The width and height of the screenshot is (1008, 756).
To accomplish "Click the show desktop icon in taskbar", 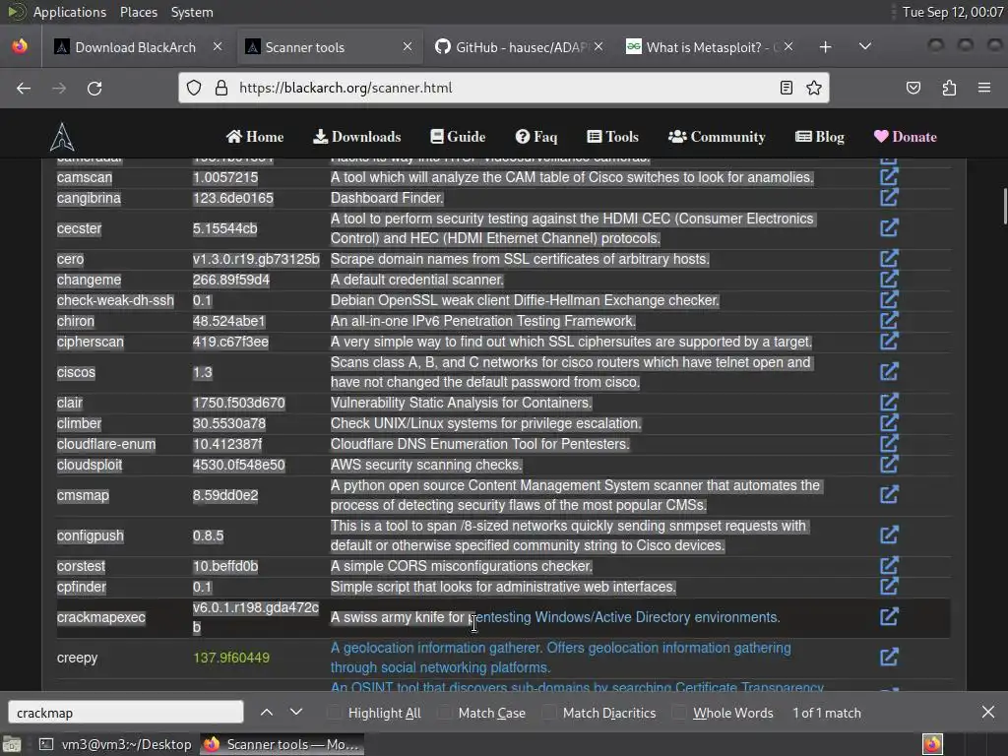I will [x=12, y=744].
